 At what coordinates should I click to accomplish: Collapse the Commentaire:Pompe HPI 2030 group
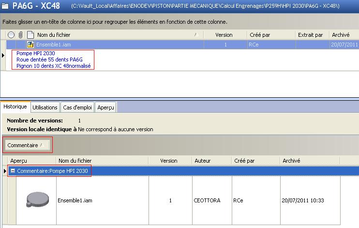[x=13, y=171]
